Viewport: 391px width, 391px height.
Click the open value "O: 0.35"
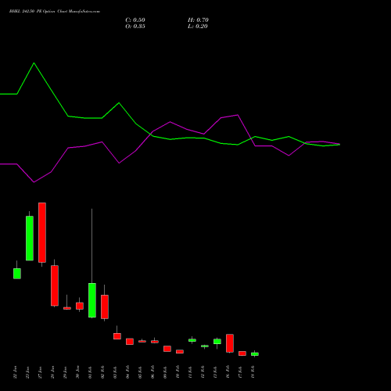pos(135,27)
